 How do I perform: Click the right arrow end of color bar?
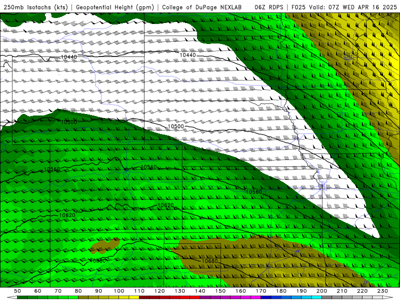click(x=388, y=297)
